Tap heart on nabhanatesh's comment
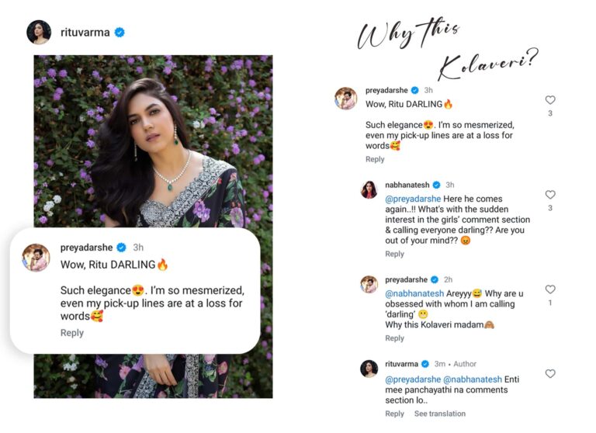 550,195
